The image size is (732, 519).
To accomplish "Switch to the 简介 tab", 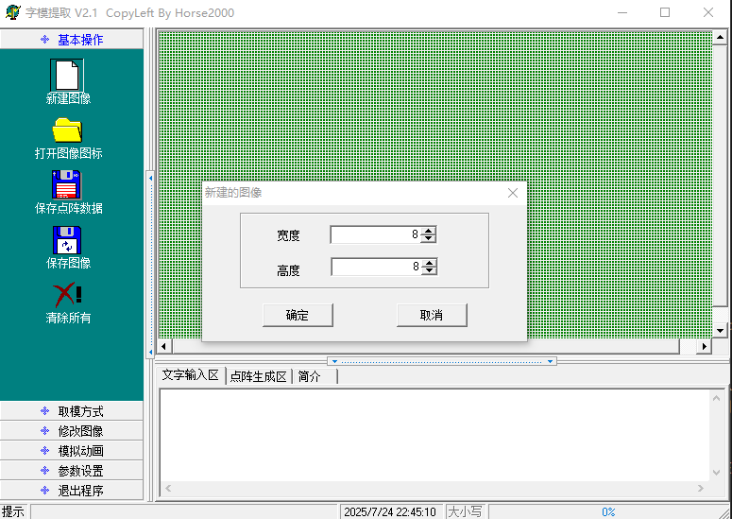I will (x=310, y=376).
